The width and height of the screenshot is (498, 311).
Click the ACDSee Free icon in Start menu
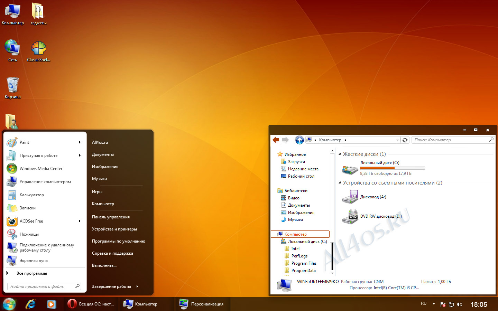point(12,221)
